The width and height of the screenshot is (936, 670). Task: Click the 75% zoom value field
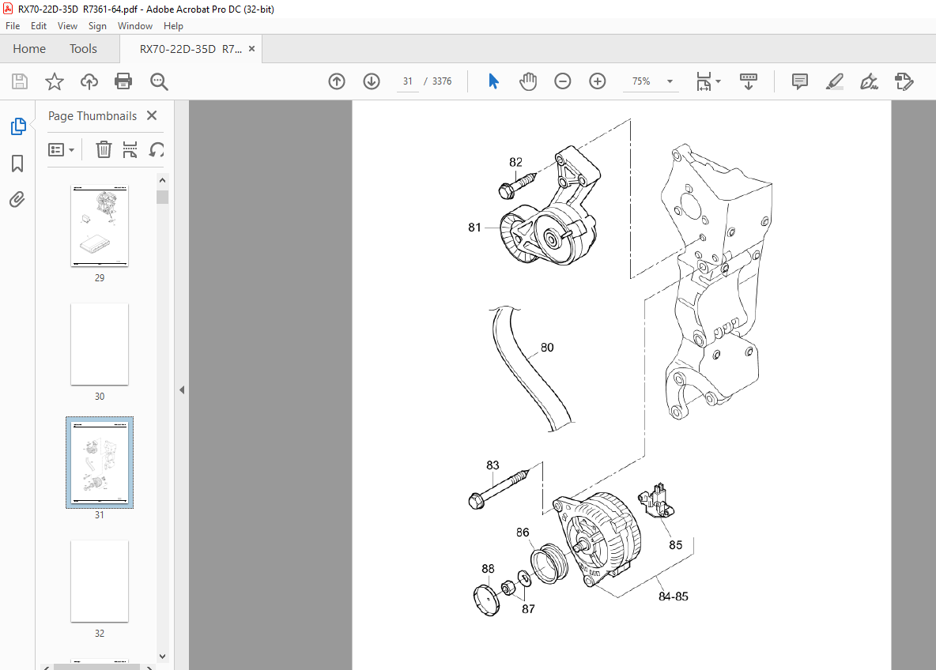coord(642,81)
